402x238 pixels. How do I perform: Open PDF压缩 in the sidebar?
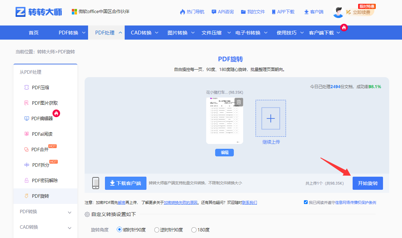click(x=40, y=87)
